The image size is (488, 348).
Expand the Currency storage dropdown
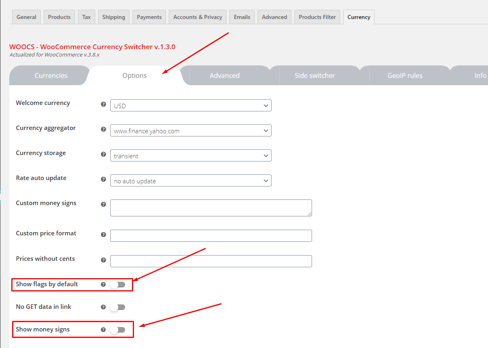(x=191, y=155)
